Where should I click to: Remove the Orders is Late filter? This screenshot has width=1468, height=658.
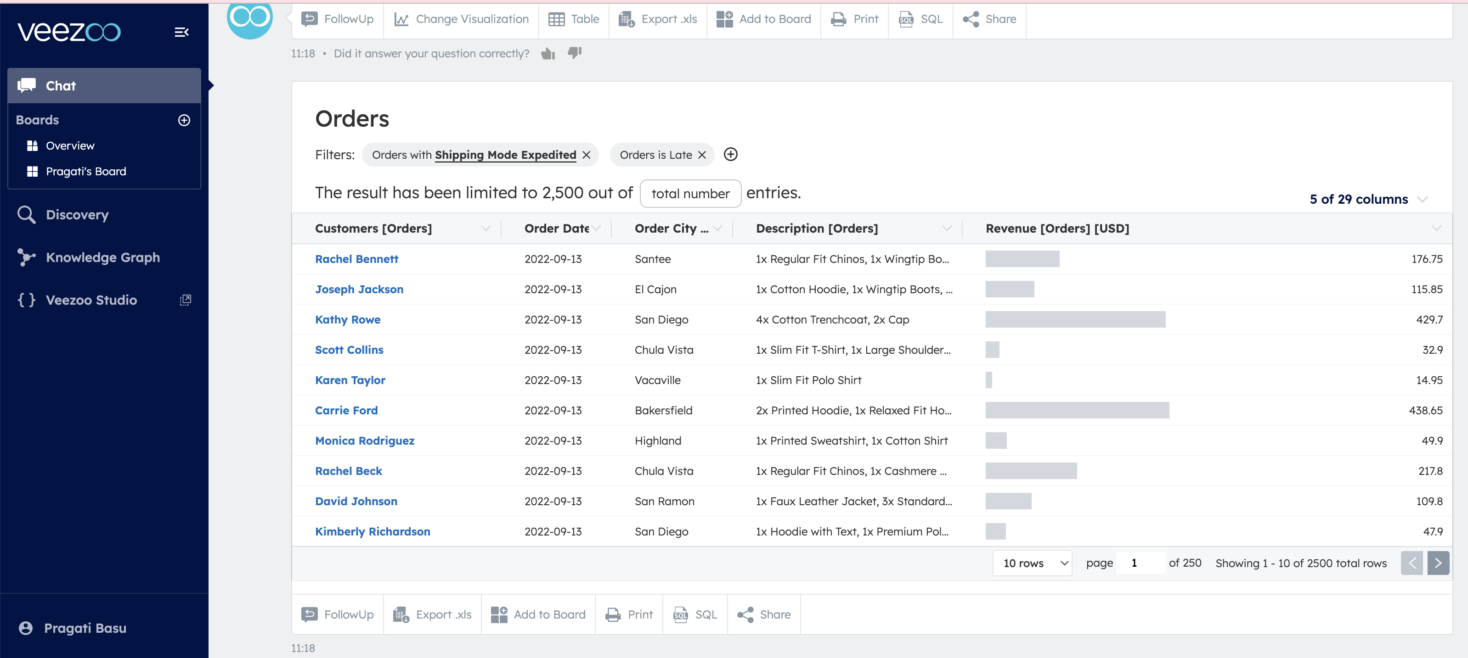[x=702, y=155]
